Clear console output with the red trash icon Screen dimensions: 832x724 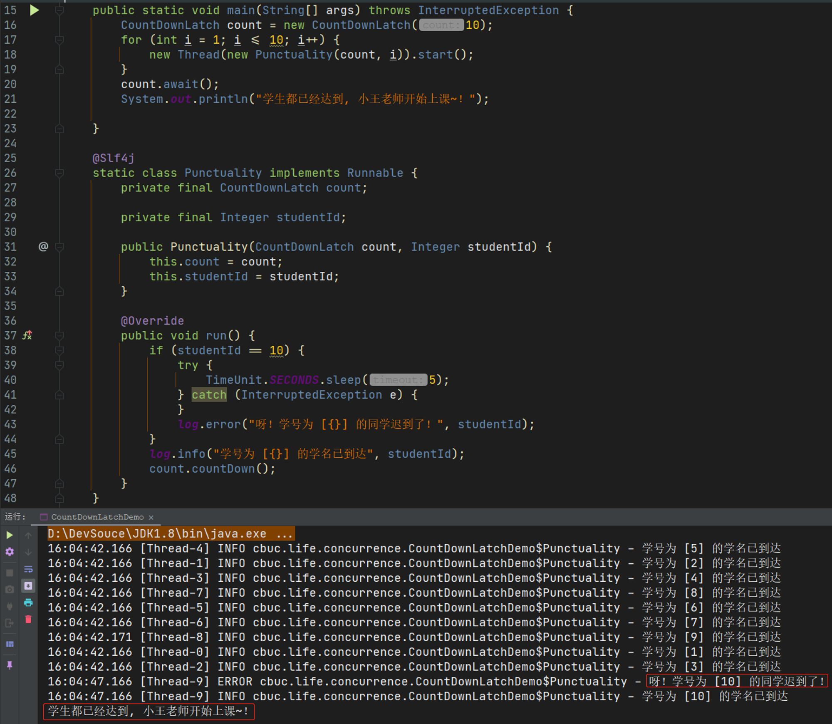pos(28,619)
